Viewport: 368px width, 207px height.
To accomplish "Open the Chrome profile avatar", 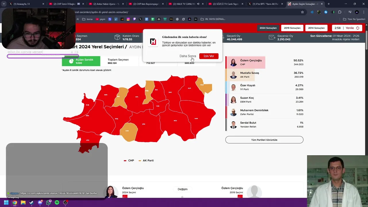I will [357, 12].
